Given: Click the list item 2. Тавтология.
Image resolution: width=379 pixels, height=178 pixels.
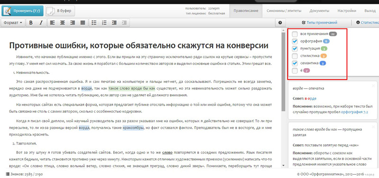Looking at the screenshot, I should (25, 143).
